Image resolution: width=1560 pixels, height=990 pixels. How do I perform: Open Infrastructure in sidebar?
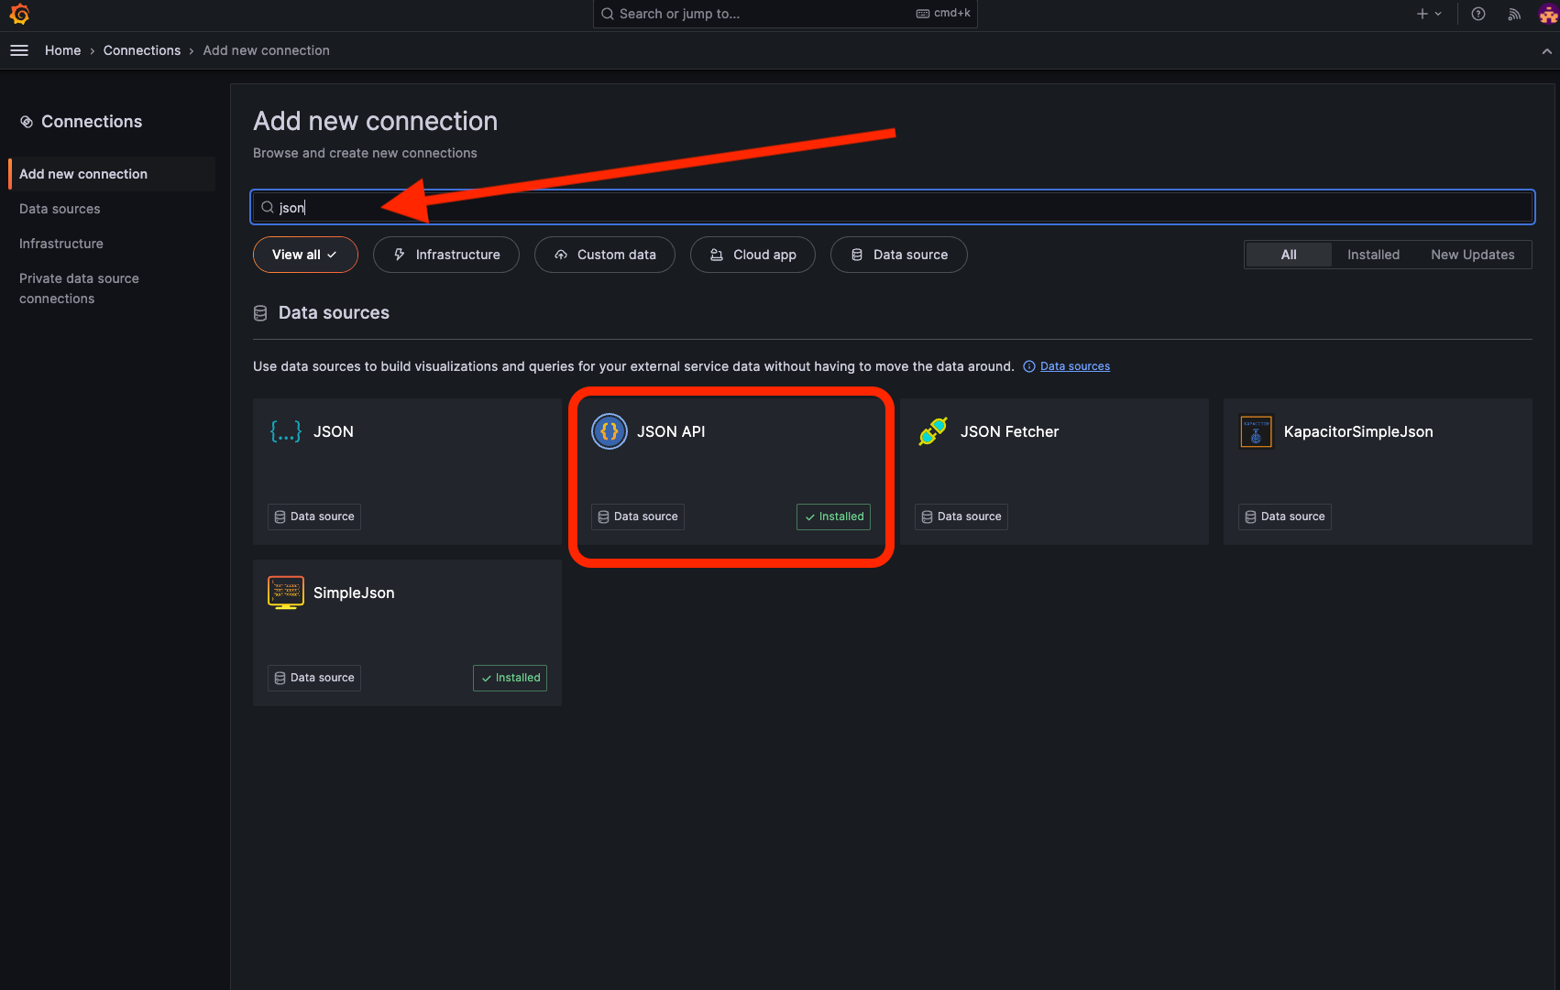coord(61,244)
